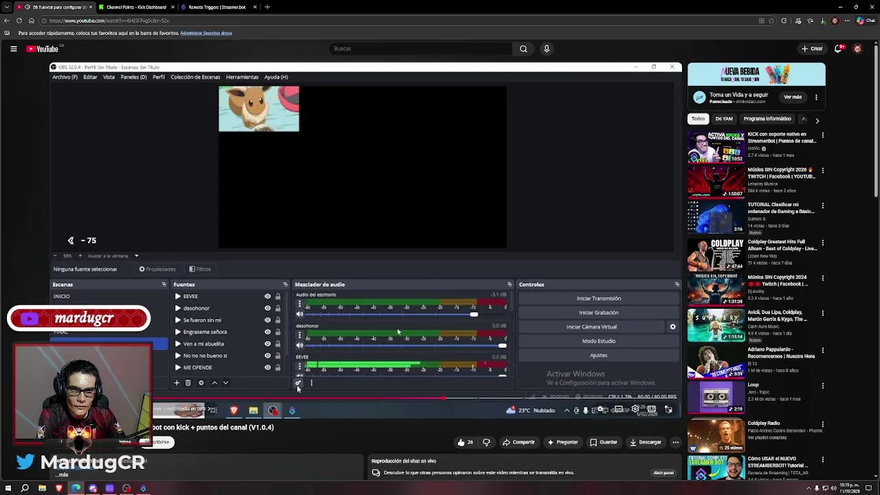Open advanced audio properties gears icon
Viewport: 880px width, 495px height.
298,383
